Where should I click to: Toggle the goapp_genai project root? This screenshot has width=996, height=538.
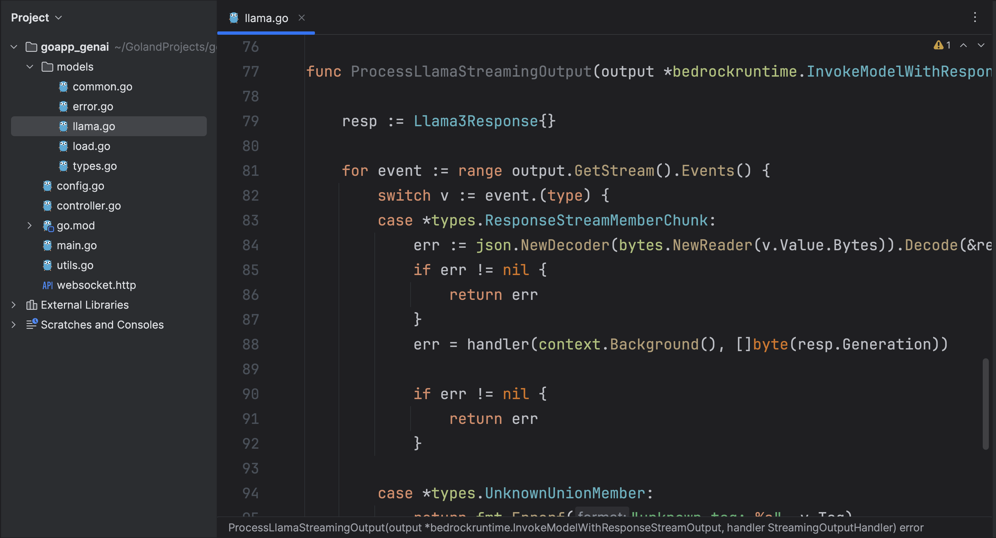pyautogui.click(x=15, y=46)
